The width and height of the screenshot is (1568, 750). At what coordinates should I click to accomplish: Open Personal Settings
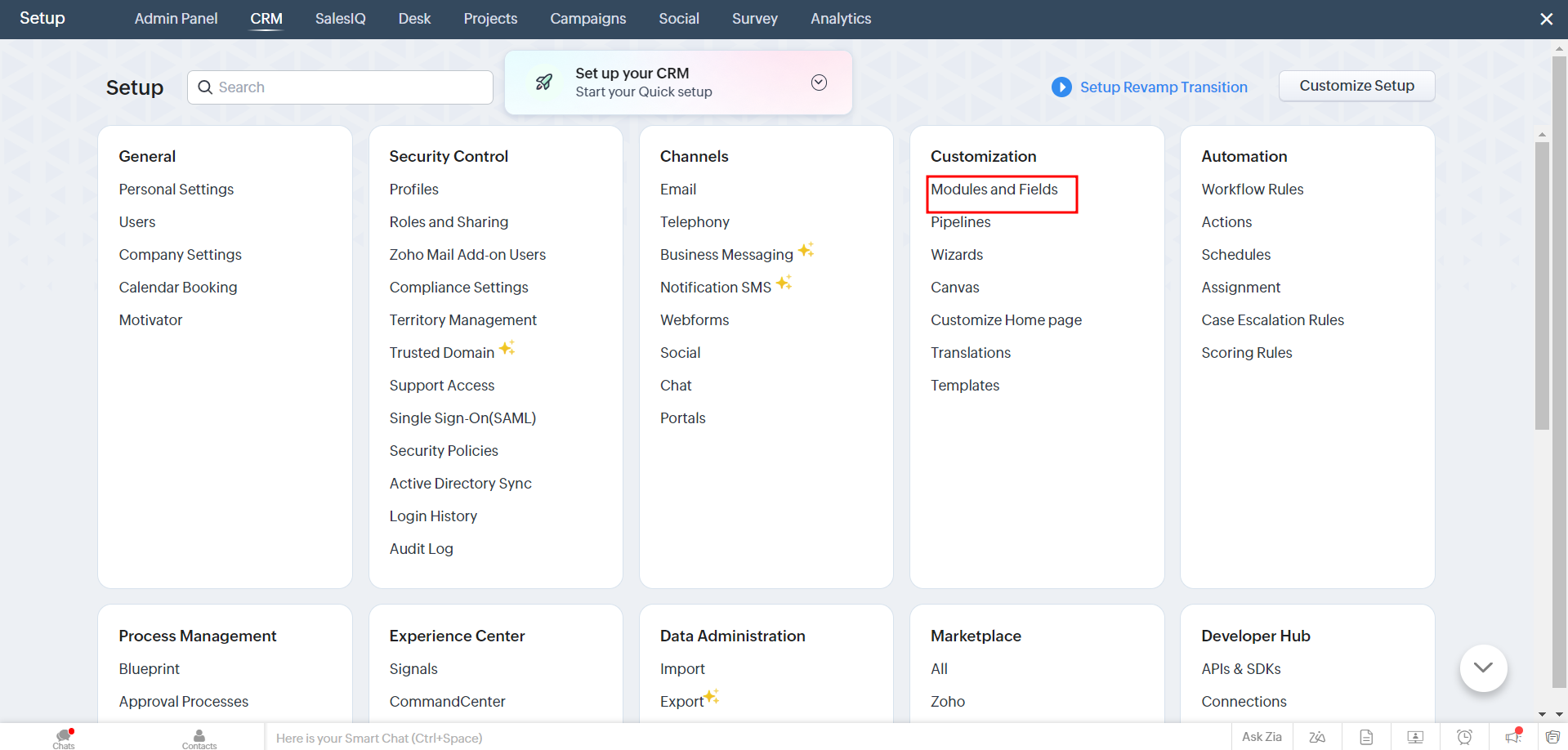coord(176,190)
